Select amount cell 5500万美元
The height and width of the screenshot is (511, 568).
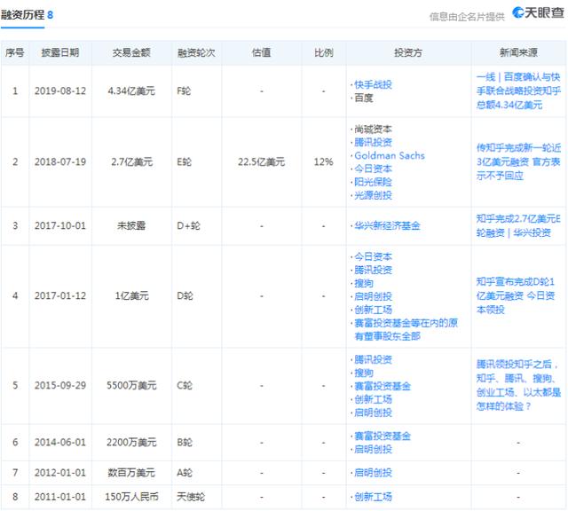coord(131,386)
